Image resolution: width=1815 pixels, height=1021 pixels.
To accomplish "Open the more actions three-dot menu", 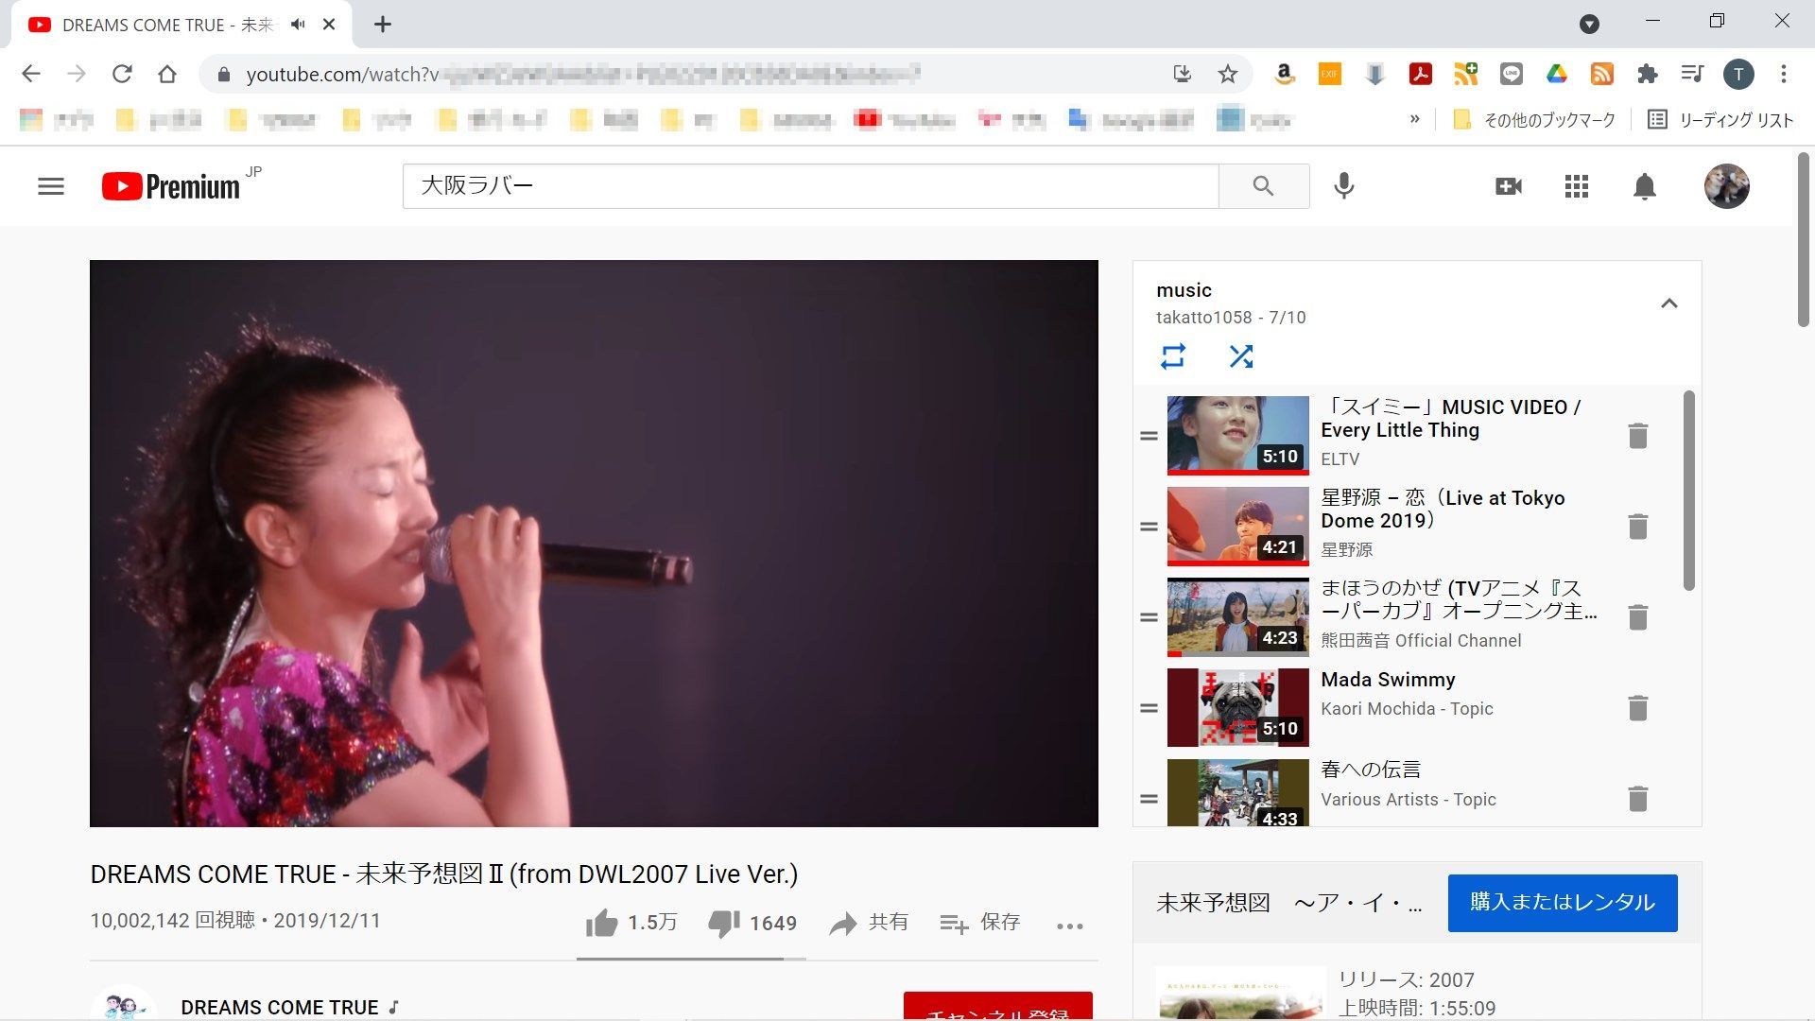I will 1070,926.
